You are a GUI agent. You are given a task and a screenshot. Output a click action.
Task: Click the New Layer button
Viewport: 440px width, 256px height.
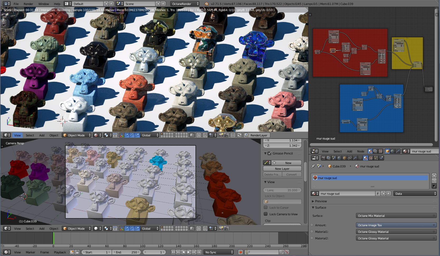pos(282,169)
